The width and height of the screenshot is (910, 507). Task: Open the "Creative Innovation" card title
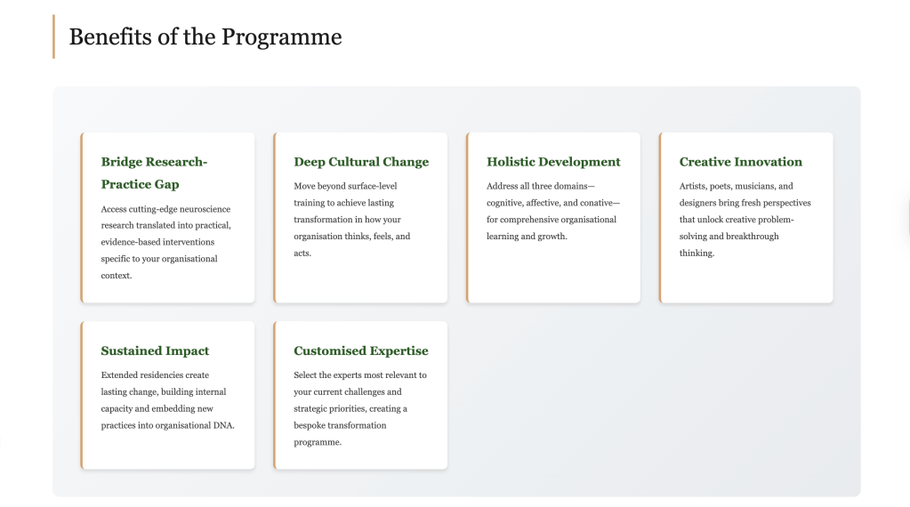pos(740,162)
